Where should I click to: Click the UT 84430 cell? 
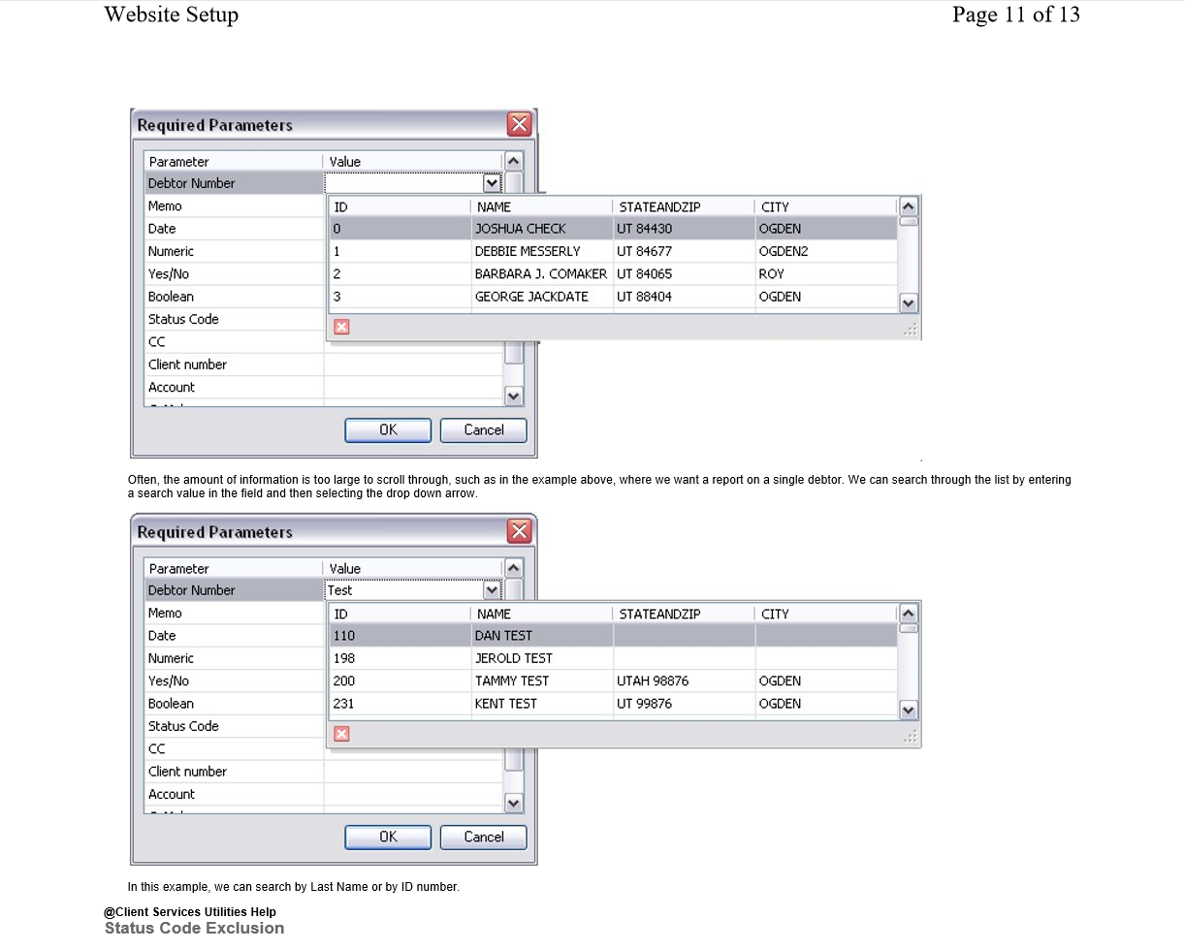pyautogui.click(x=684, y=229)
